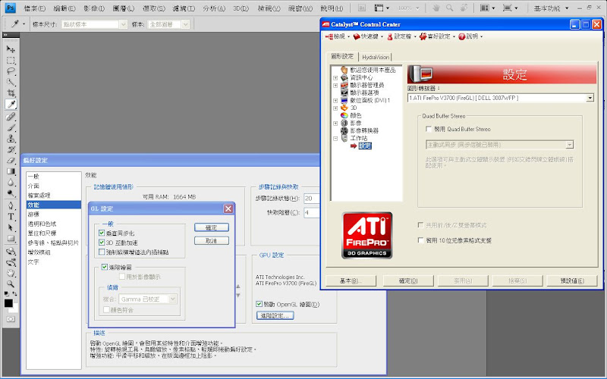
Task: Select the Pen tool
Action: (11, 205)
